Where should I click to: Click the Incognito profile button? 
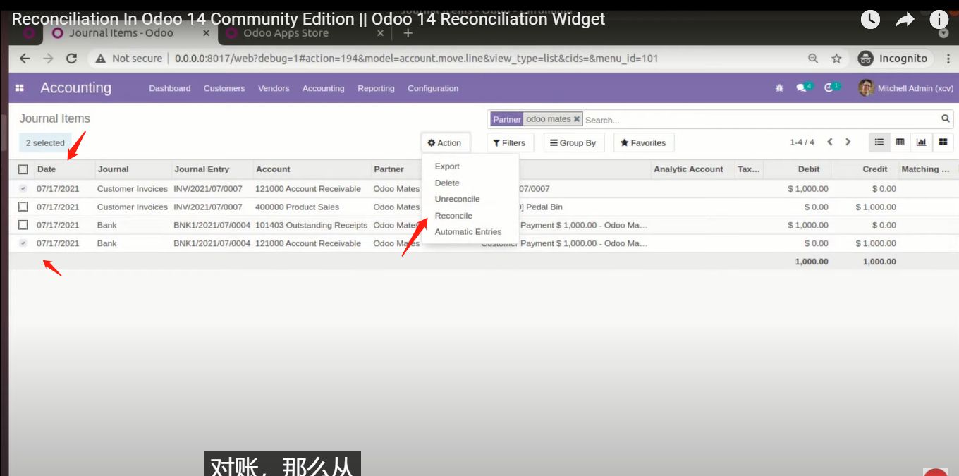892,59
